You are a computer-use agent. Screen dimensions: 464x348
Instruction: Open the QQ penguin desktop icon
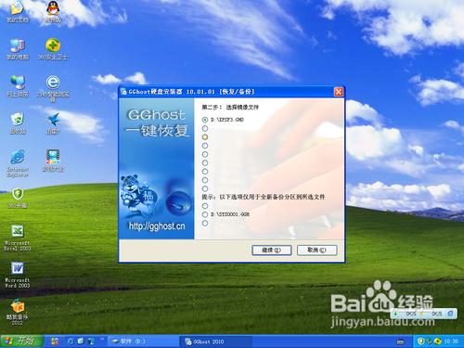point(54,12)
